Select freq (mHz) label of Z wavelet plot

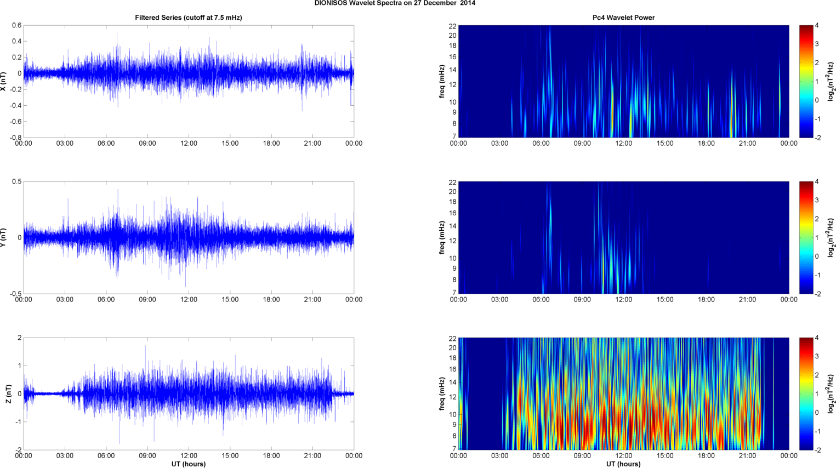[442, 394]
